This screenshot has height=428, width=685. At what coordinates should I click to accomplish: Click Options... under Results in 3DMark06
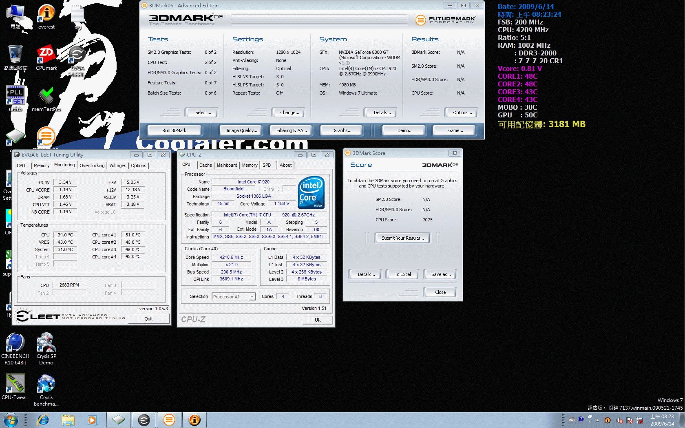tap(461, 113)
